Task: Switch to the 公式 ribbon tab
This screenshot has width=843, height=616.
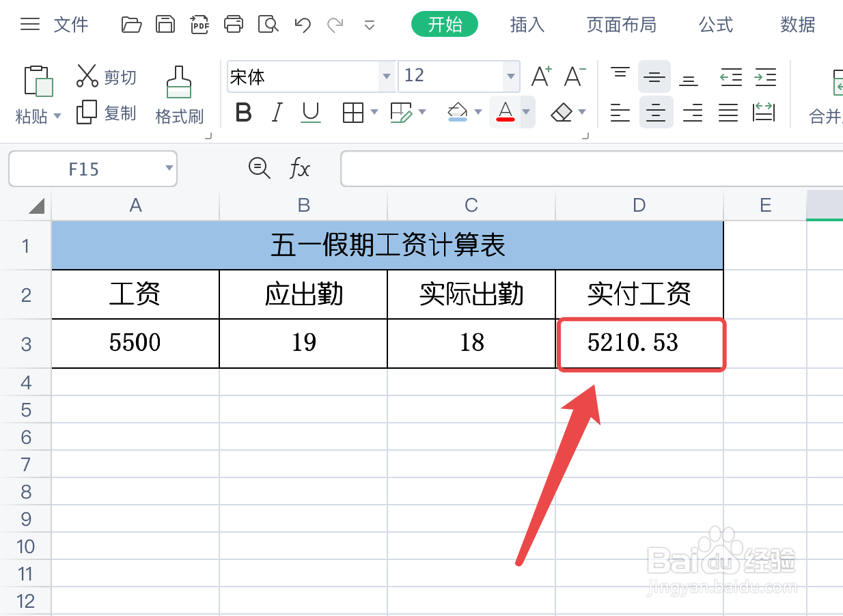Action: pyautogui.click(x=715, y=24)
